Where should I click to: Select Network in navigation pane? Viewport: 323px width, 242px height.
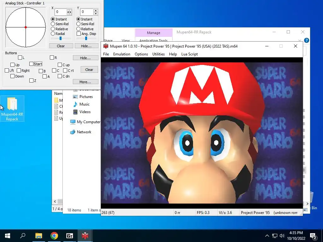[80, 132]
